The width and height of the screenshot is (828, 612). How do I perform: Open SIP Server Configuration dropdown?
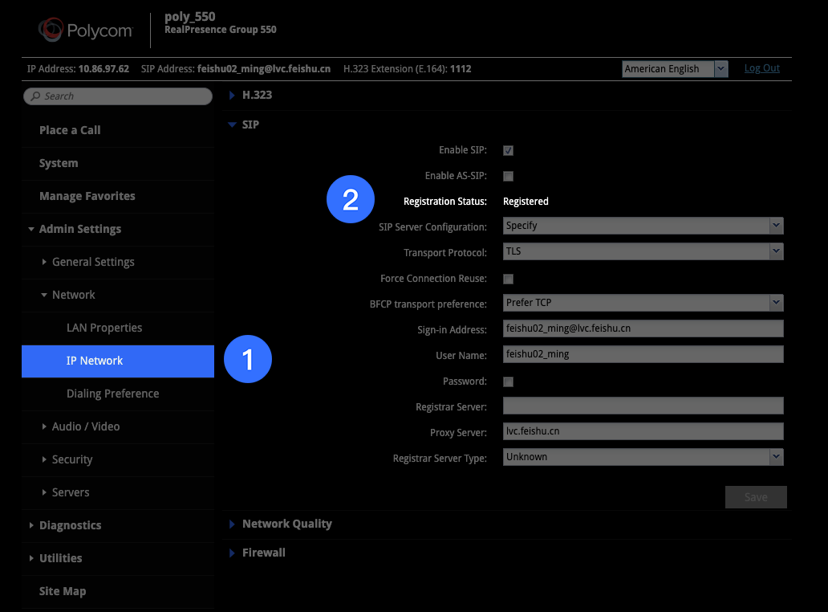(643, 226)
